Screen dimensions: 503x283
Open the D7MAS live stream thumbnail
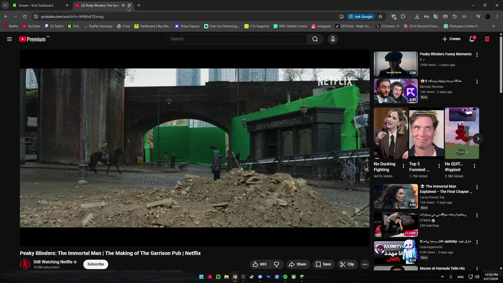[x=396, y=224]
